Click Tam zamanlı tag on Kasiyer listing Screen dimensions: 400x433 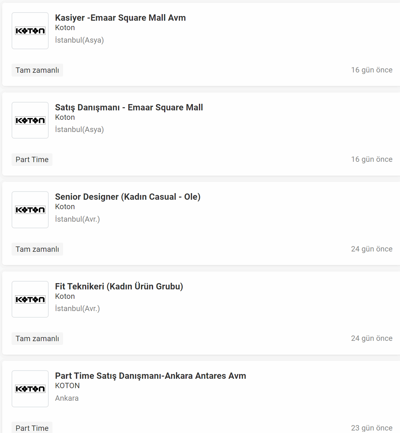[x=37, y=70]
